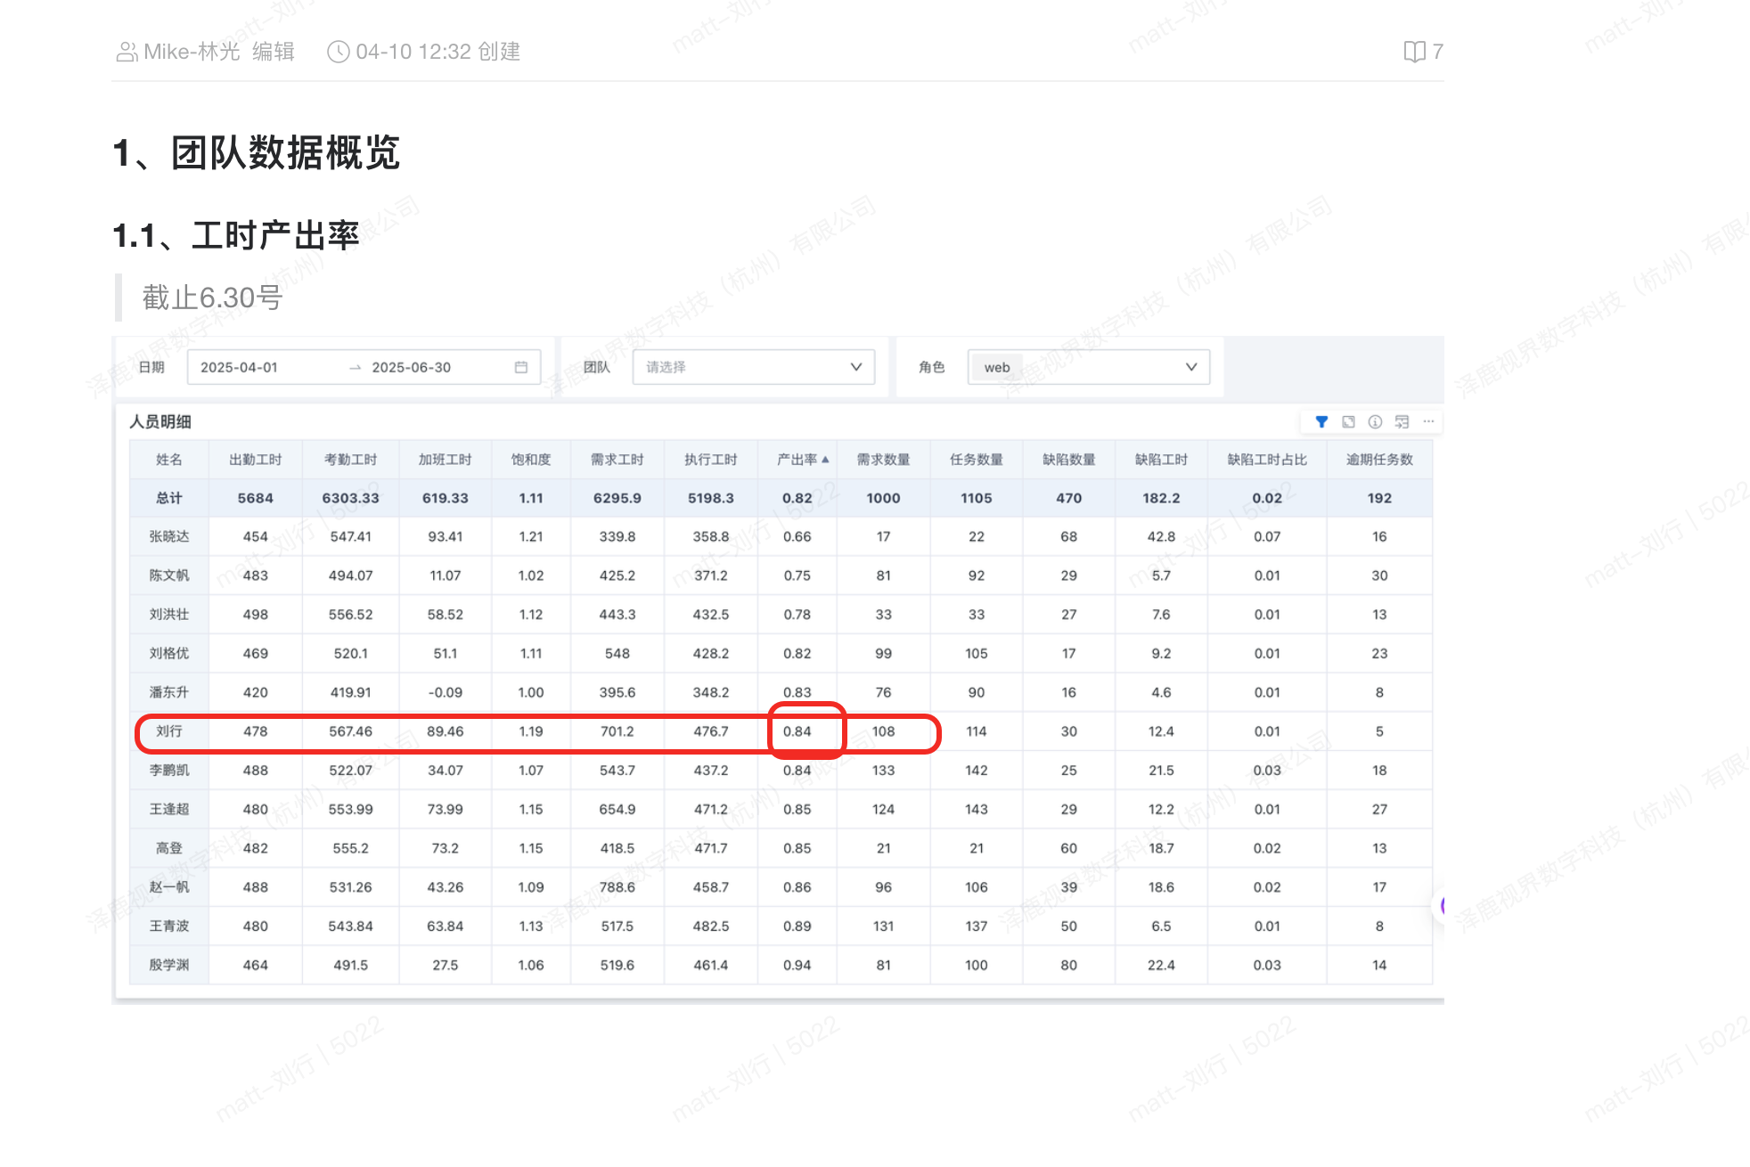Click the 出勤工时 column header

tap(256, 460)
